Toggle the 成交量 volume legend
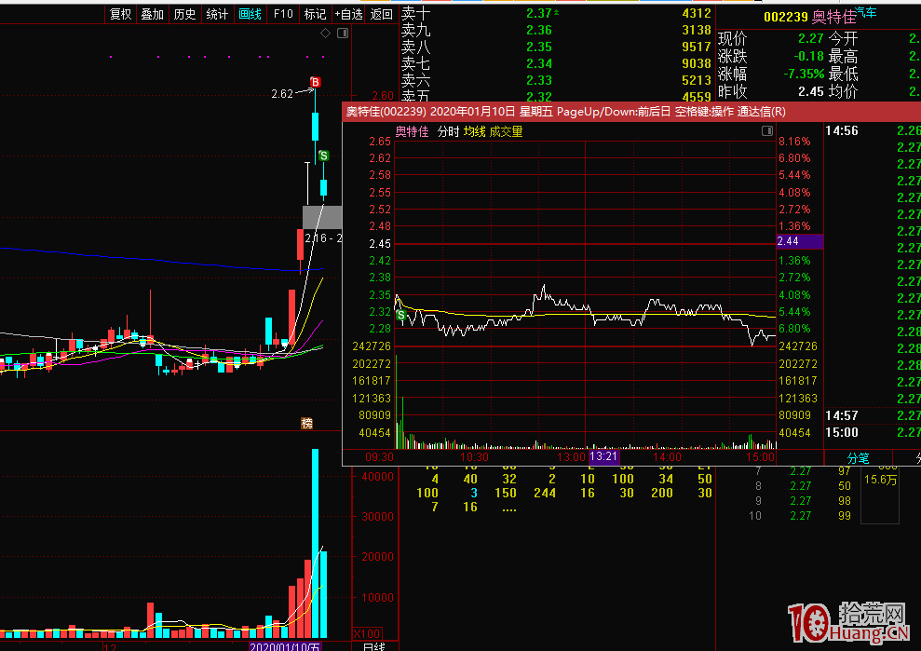This screenshot has height=651, width=921. (x=507, y=132)
